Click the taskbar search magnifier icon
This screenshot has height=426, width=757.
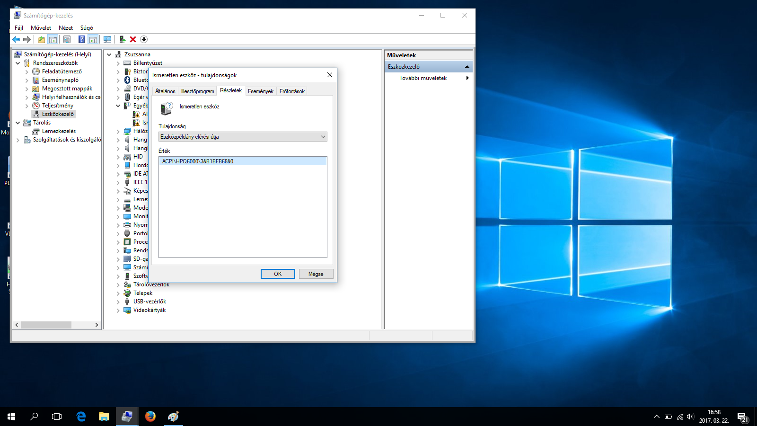pos(34,417)
